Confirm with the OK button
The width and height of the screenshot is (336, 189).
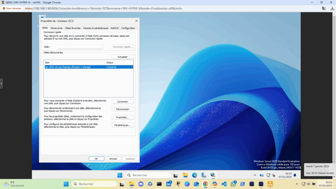(x=96, y=159)
